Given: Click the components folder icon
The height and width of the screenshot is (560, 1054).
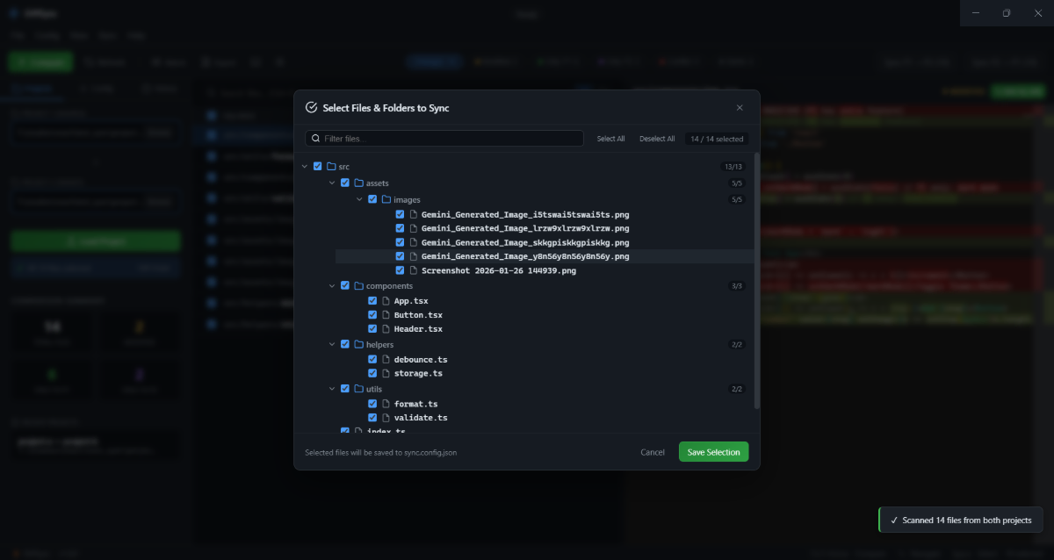Looking at the screenshot, I should coord(358,285).
